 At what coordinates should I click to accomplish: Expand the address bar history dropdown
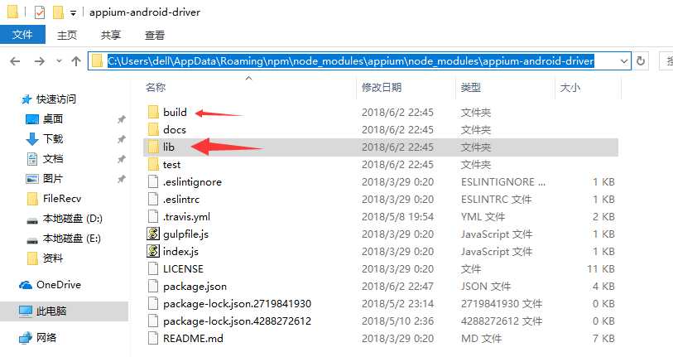[x=624, y=61]
